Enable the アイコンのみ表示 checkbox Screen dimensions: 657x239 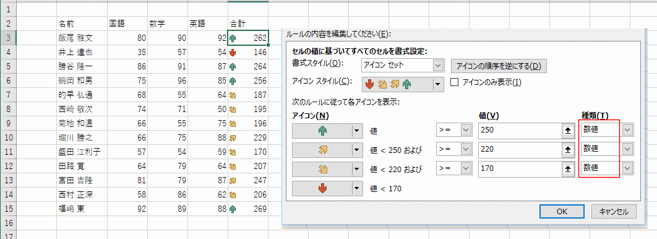coord(454,82)
